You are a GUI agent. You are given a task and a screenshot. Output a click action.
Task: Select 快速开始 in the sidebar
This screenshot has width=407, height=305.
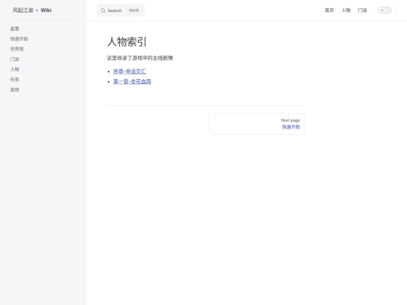(x=19, y=39)
